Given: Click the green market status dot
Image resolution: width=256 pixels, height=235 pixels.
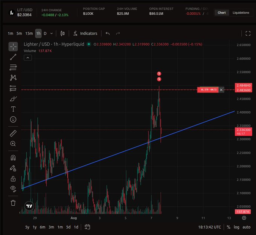Looking at the screenshot, I should tap(89, 44).
